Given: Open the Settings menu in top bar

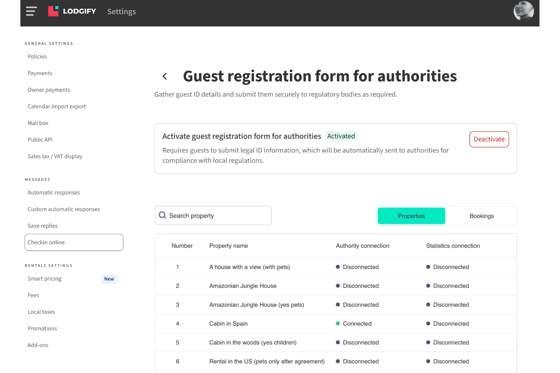Looking at the screenshot, I should (121, 12).
